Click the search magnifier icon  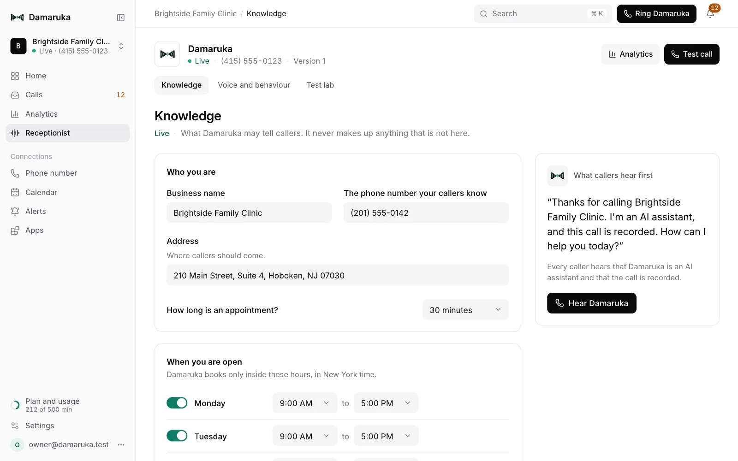tap(484, 14)
